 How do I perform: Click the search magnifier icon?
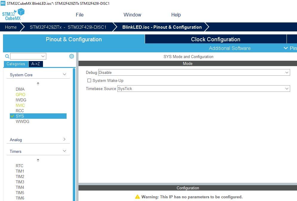click(x=7, y=56)
